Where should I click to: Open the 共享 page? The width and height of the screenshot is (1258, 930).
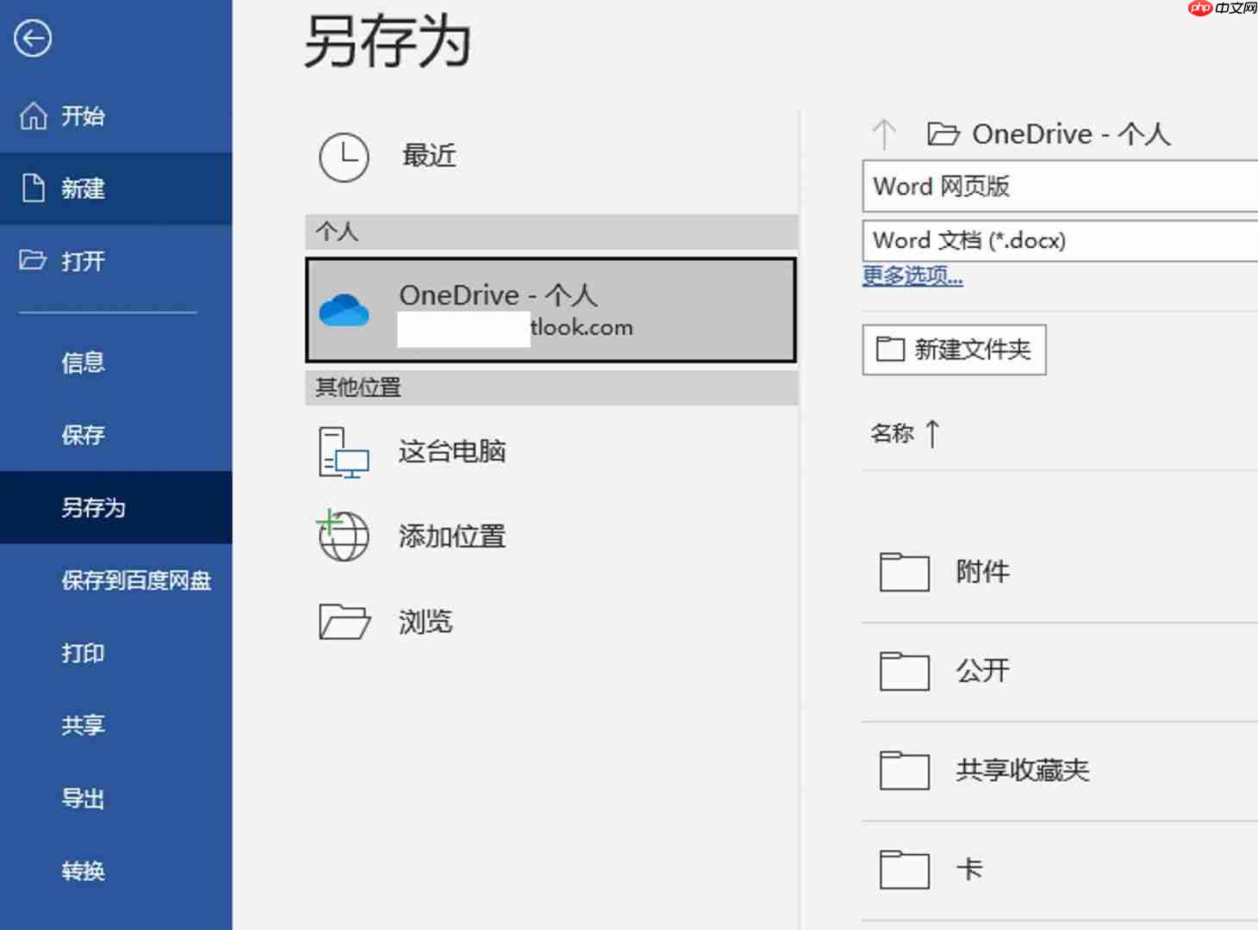(116, 725)
